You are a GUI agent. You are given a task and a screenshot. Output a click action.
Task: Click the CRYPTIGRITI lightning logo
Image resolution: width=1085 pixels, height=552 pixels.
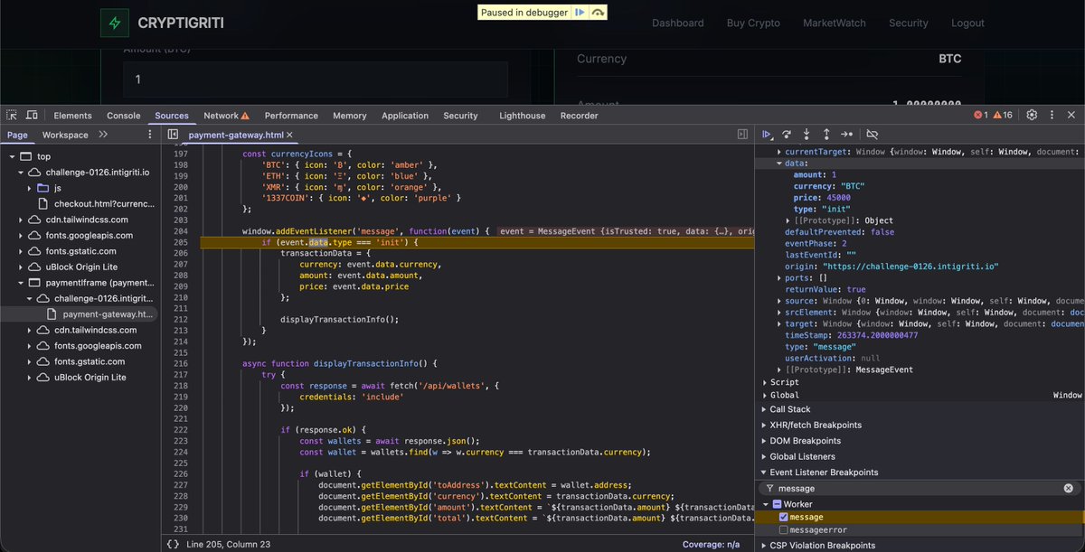coord(114,23)
